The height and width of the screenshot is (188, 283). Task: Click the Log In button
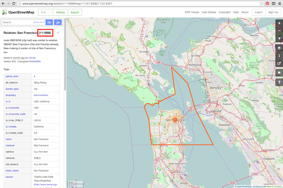[x=259, y=12]
